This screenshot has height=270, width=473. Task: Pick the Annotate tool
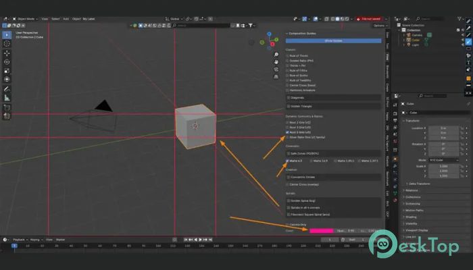[7, 89]
